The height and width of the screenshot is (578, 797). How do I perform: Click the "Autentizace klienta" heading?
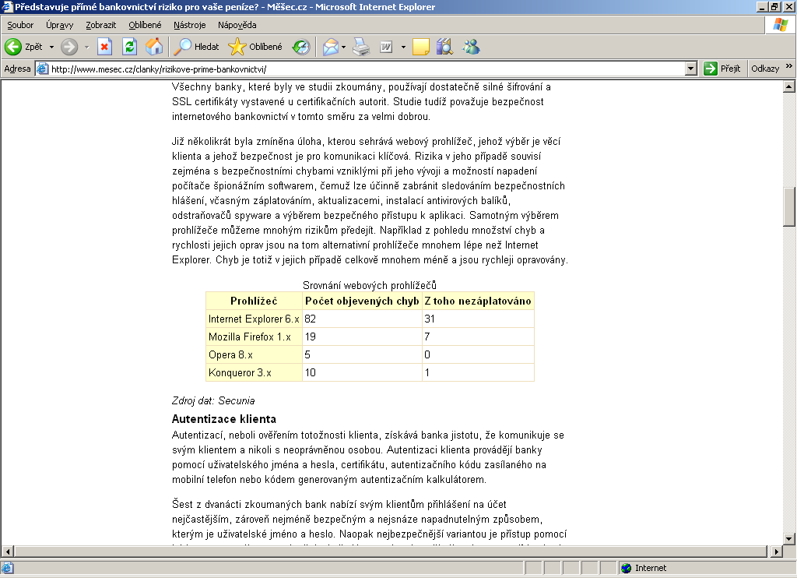pyautogui.click(x=223, y=419)
